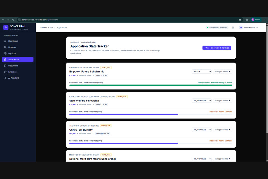Open browser three-dot menu
268x179 pixels.
[265, 20]
